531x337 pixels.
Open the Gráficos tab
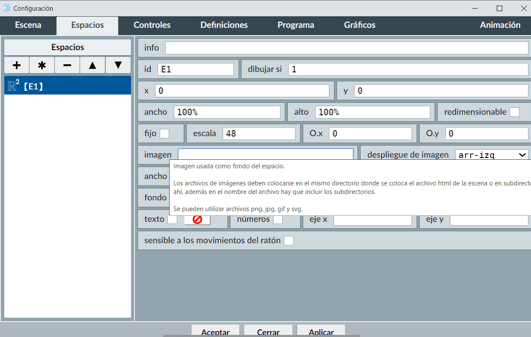(359, 25)
